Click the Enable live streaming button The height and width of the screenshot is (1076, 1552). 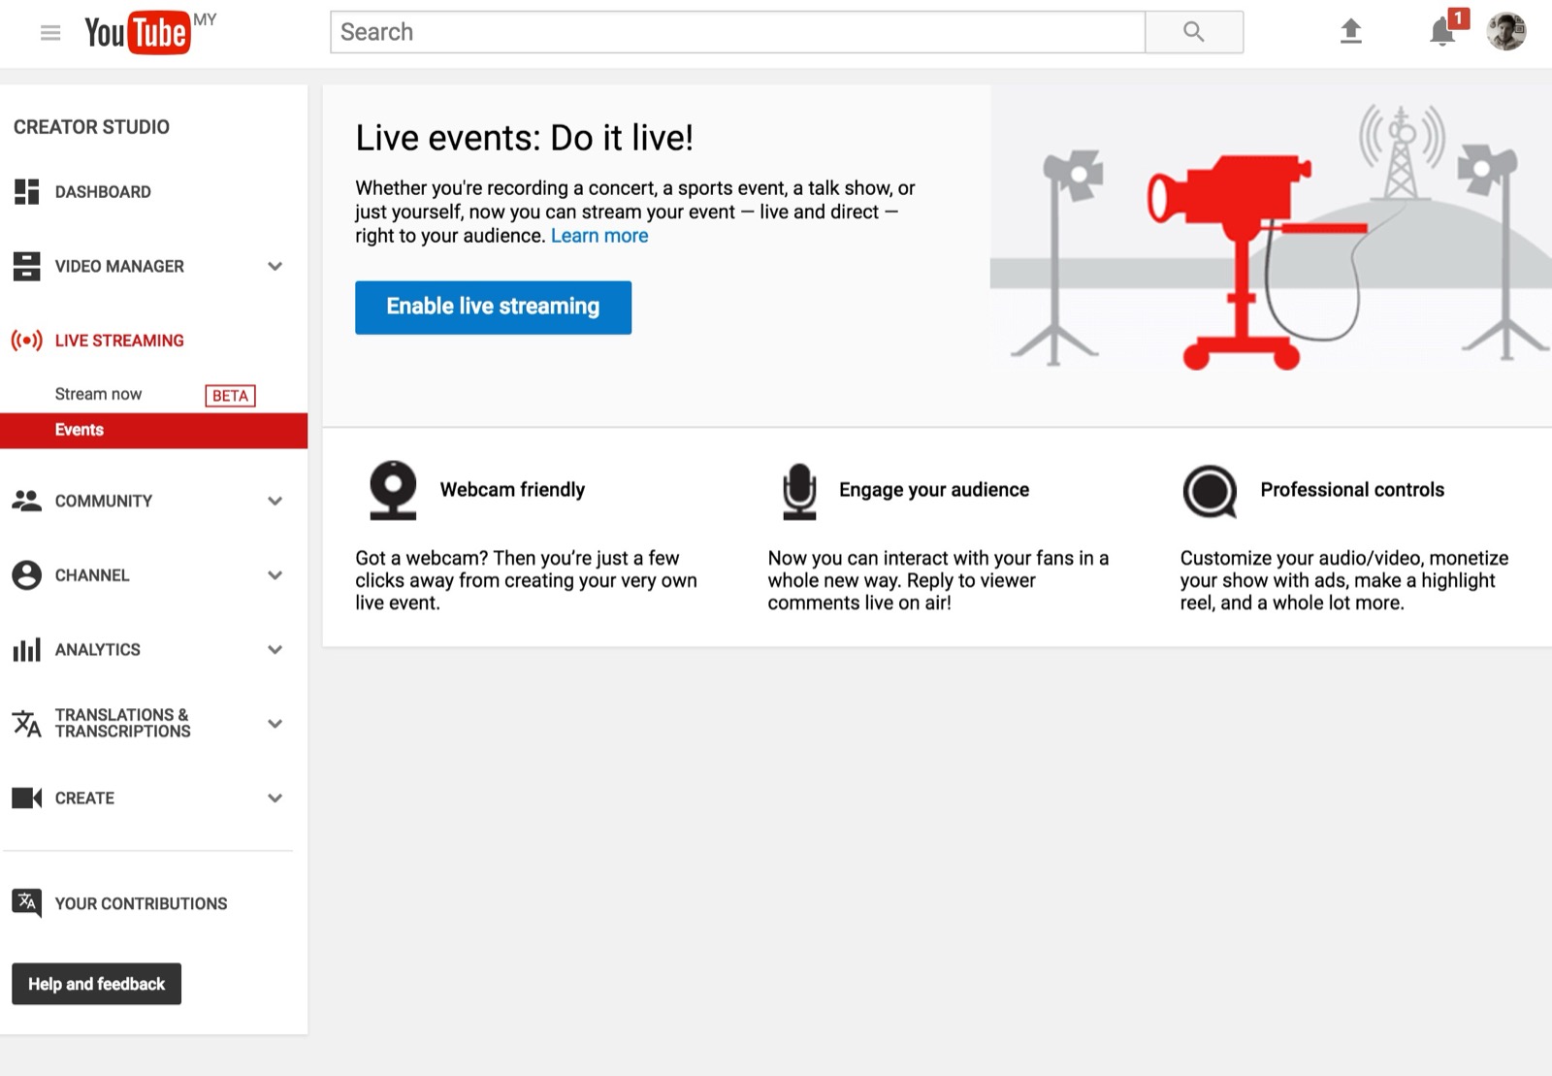[493, 308]
